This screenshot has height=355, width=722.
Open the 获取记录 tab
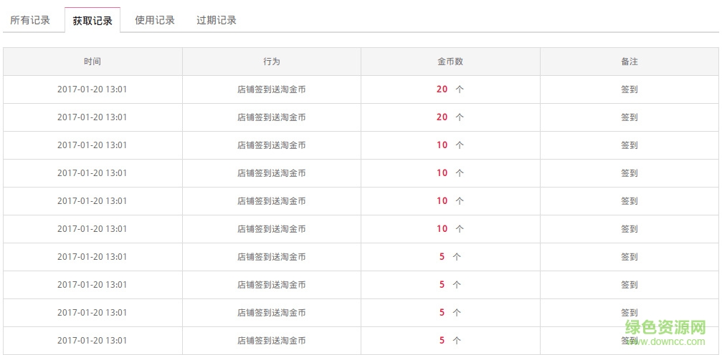[92, 21]
